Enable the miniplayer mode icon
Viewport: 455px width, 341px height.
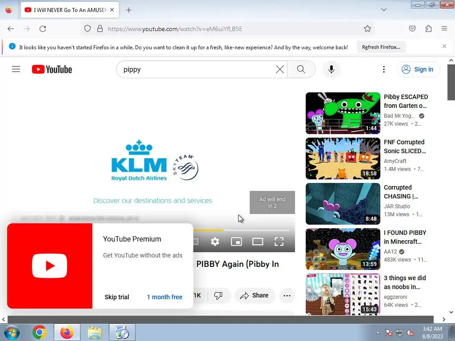pyautogui.click(x=236, y=241)
